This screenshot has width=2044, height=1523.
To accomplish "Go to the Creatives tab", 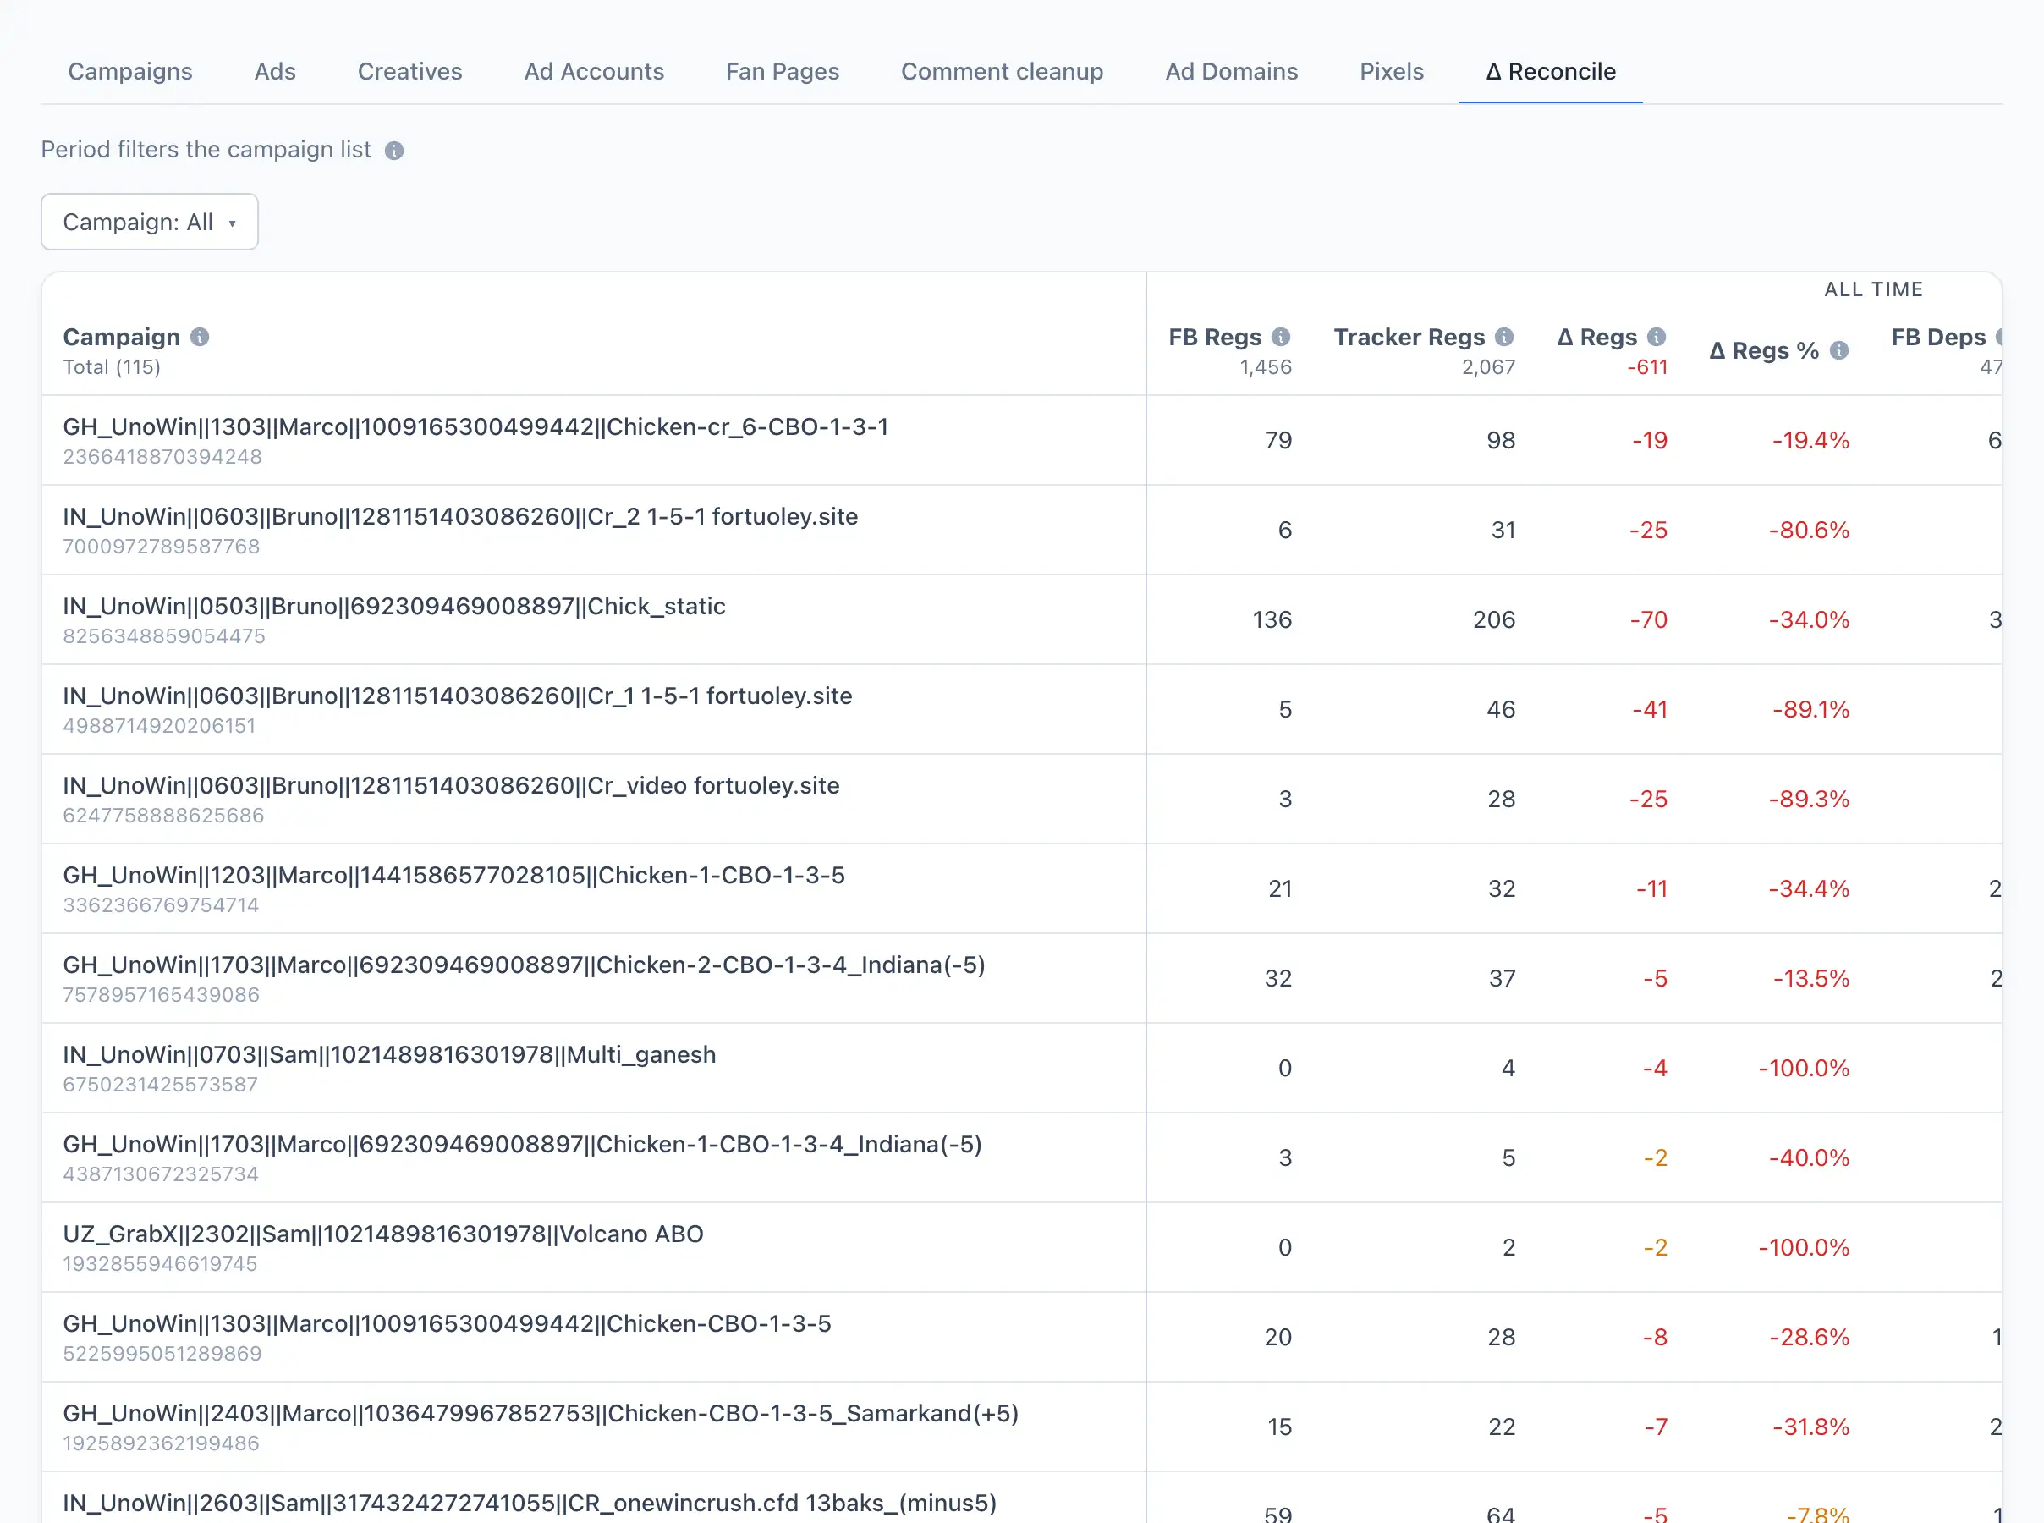I will pos(410,71).
